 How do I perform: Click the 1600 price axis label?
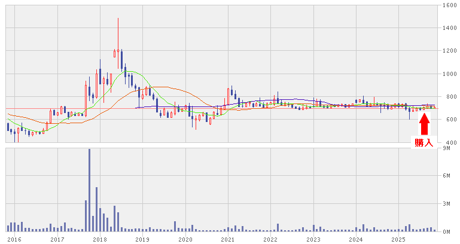450,5
